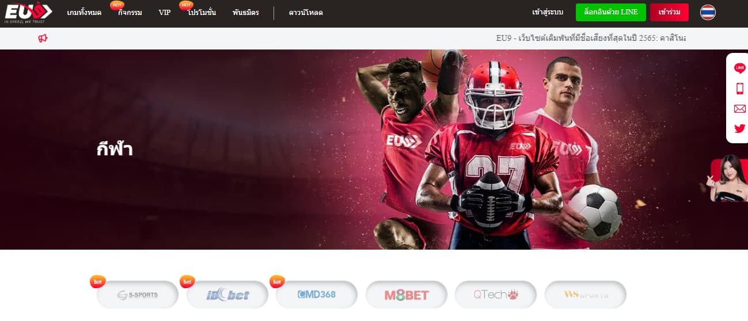
Task: Choose the M8BET provider
Action: 407,295
